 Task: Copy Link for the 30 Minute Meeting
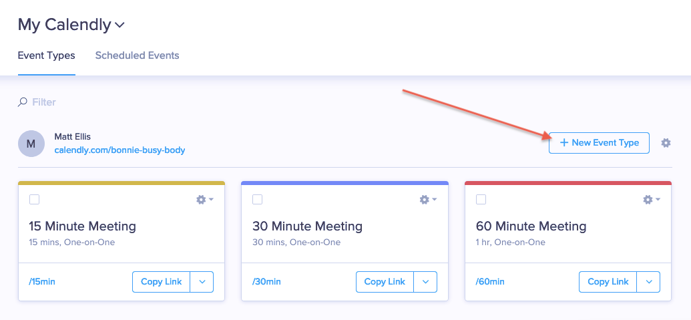pos(385,282)
